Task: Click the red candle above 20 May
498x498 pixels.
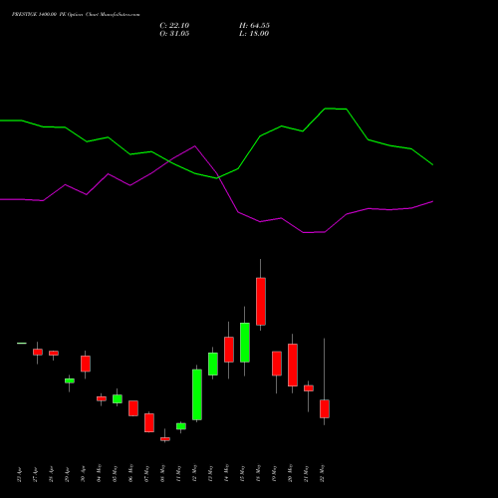Action: [293, 365]
